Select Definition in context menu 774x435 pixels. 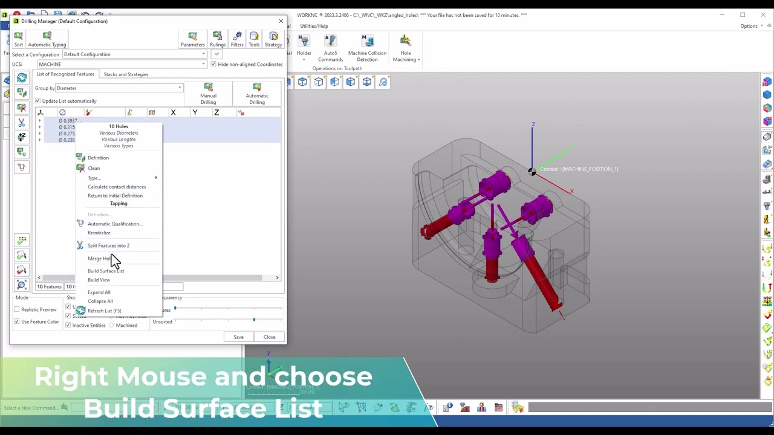(98, 158)
